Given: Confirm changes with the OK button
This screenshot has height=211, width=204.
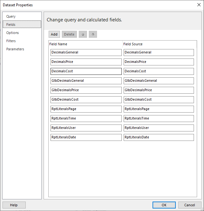Looking at the screenshot, I should coord(164,205).
